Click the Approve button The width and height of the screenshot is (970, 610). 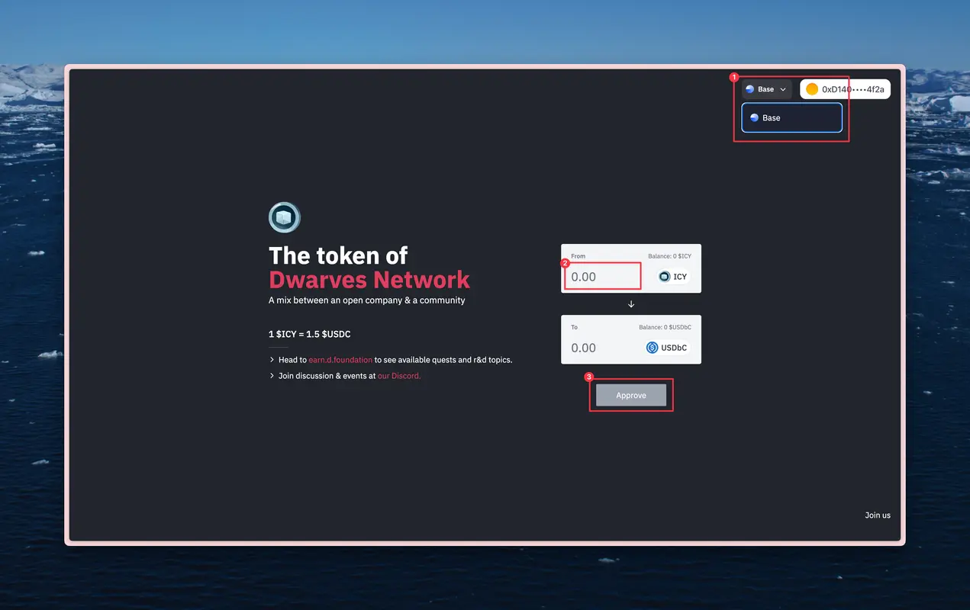point(631,395)
